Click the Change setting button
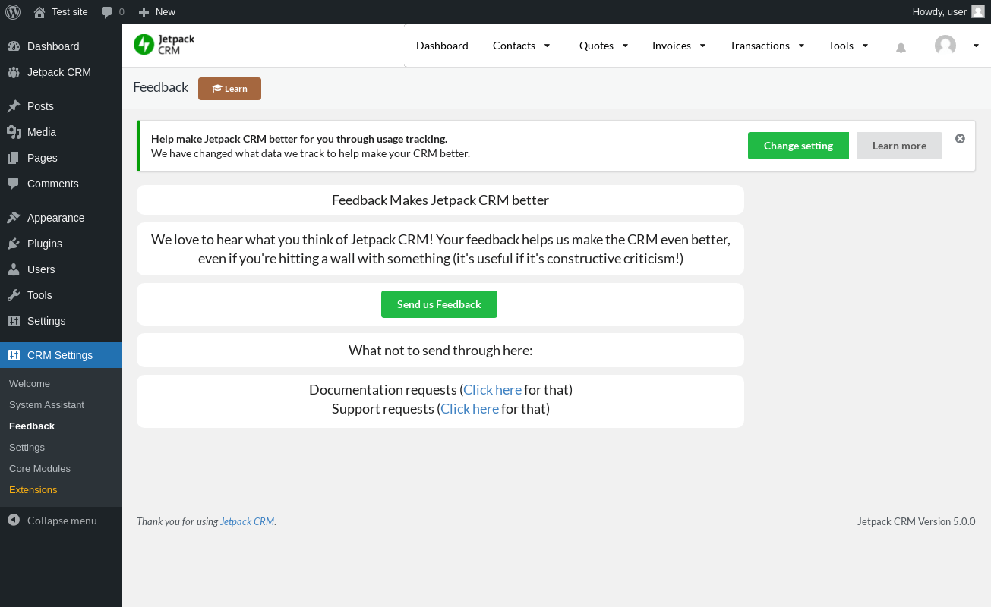Image resolution: width=991 pixels, height=607 pixels. pos(798,146)
